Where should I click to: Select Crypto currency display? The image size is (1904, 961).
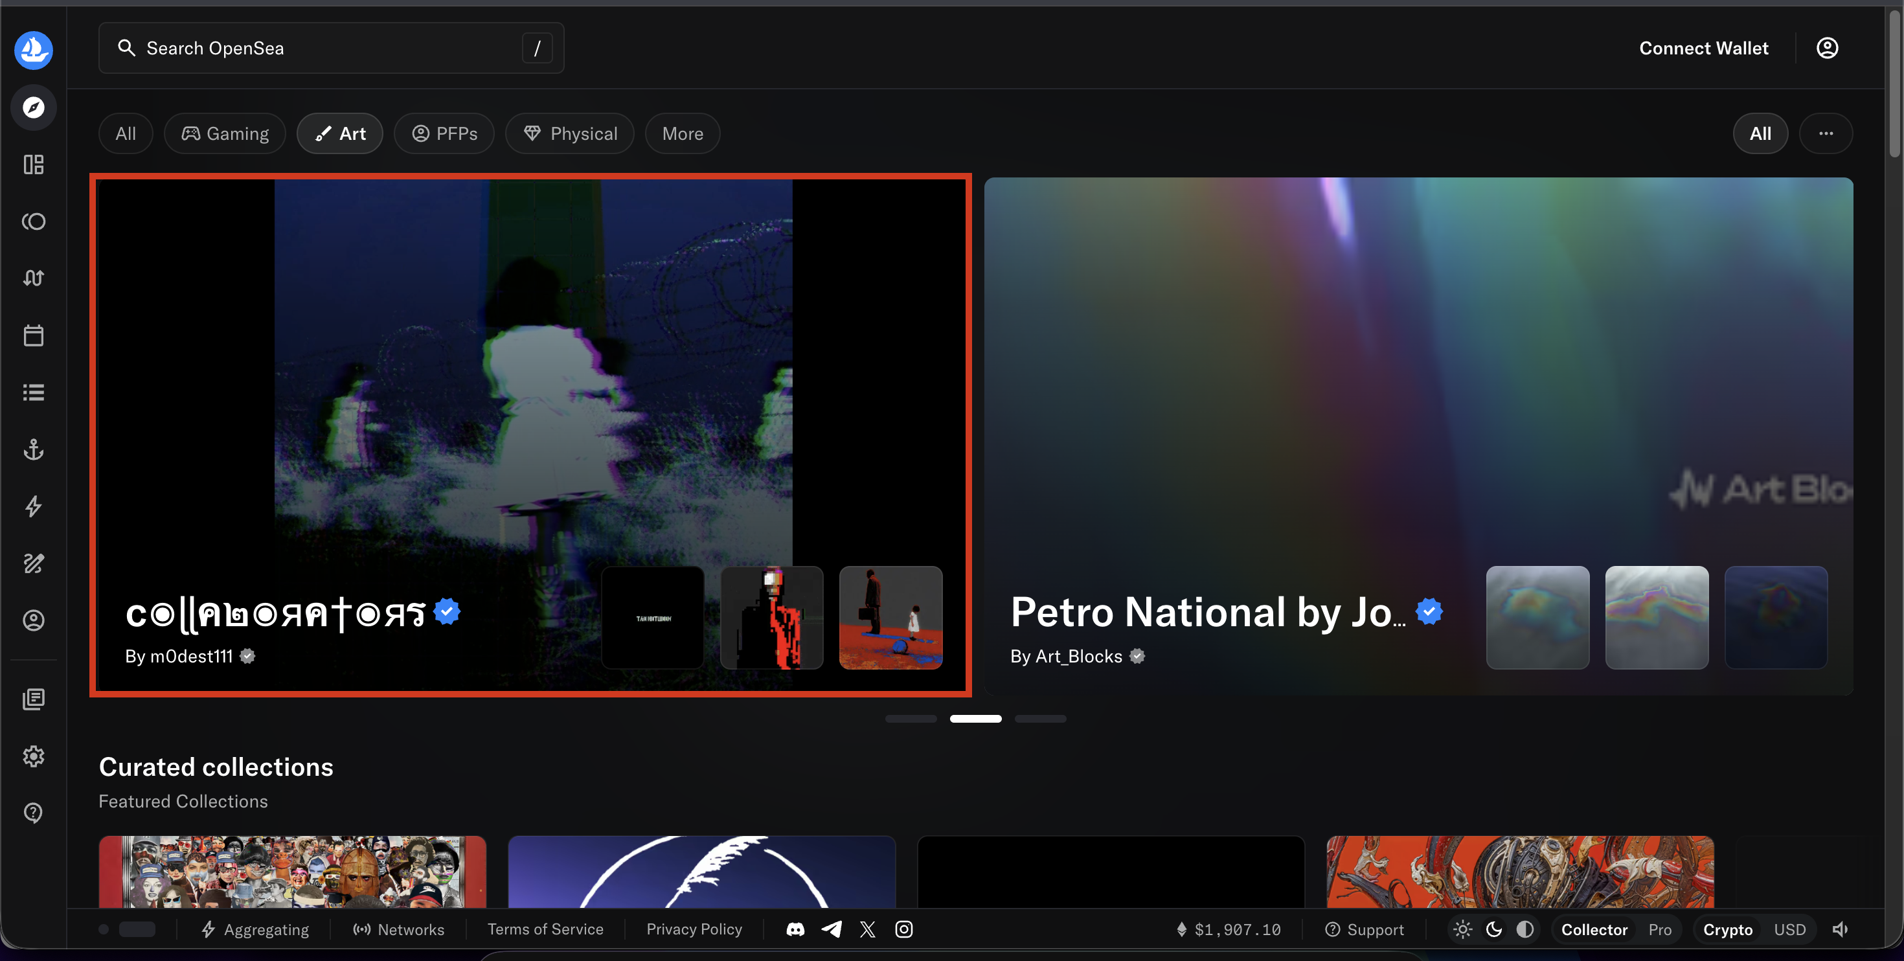pyautogui.click(x=1727, y=929)
